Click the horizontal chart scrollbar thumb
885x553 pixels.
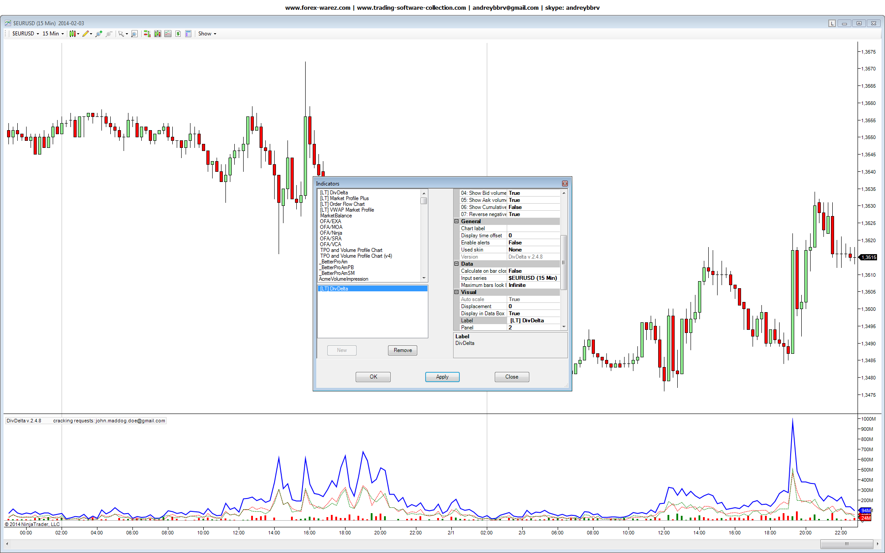pyautogui.click(x=846, y=544)
